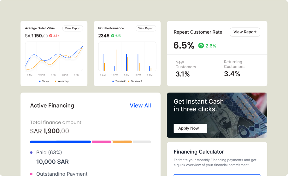Click the SAR 150.00 value

point(36,36)
